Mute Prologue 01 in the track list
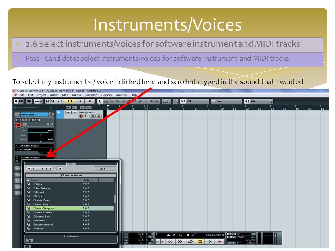Screen dimensions: 335x251 pos(68,112)
